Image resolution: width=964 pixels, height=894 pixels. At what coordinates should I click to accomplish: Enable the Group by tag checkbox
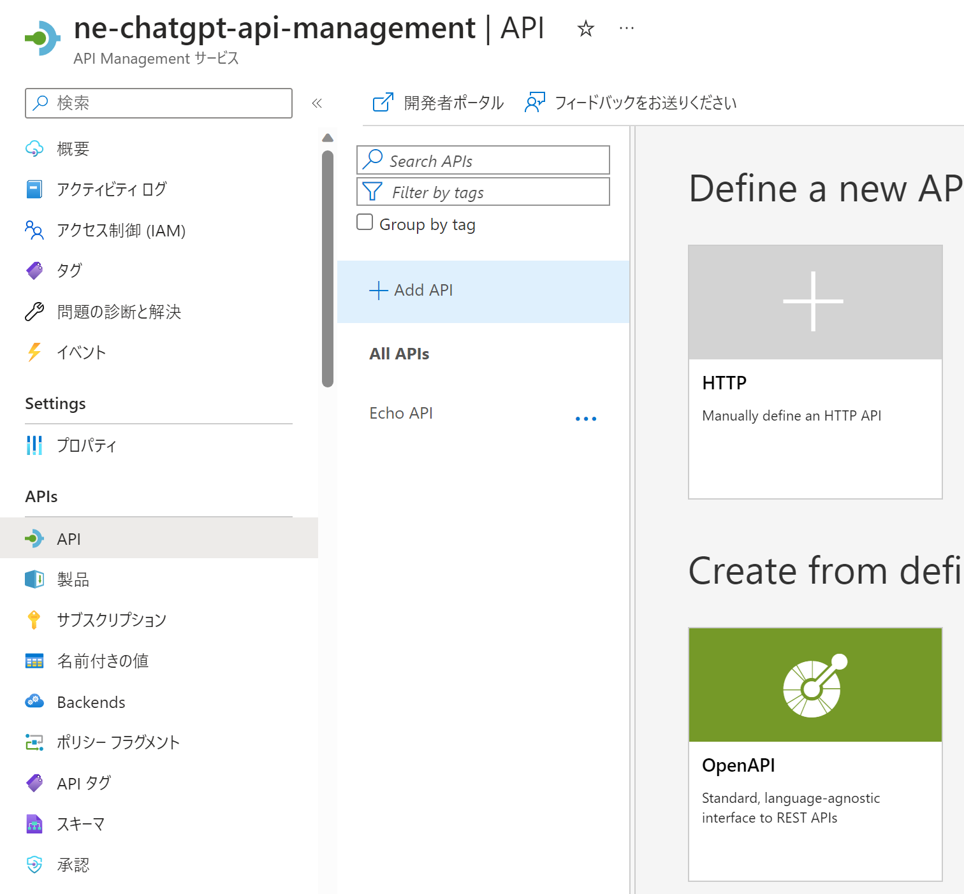coord(365,222)
